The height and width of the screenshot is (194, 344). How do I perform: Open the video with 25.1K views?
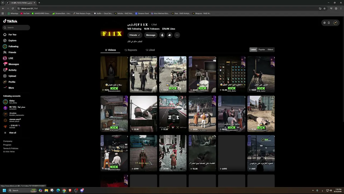point(144,114)
